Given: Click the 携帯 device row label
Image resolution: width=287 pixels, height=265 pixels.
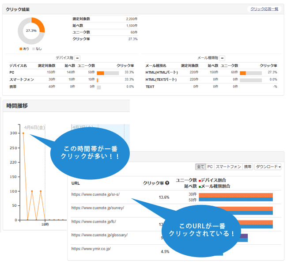Looking at the screenshot, I should tap(13, 87).
